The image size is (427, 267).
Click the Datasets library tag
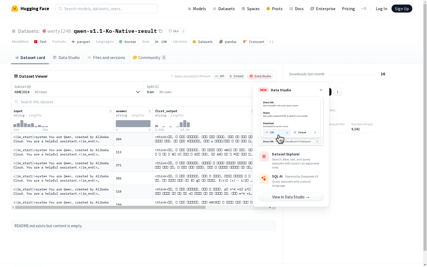pos(203,42)
